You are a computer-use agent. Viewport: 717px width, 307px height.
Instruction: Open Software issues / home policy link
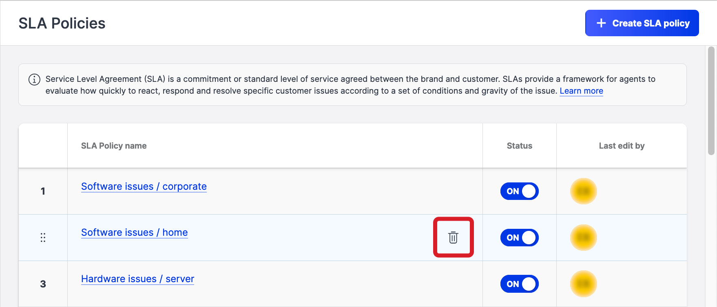pyautogui.click(x=134, y=232)
